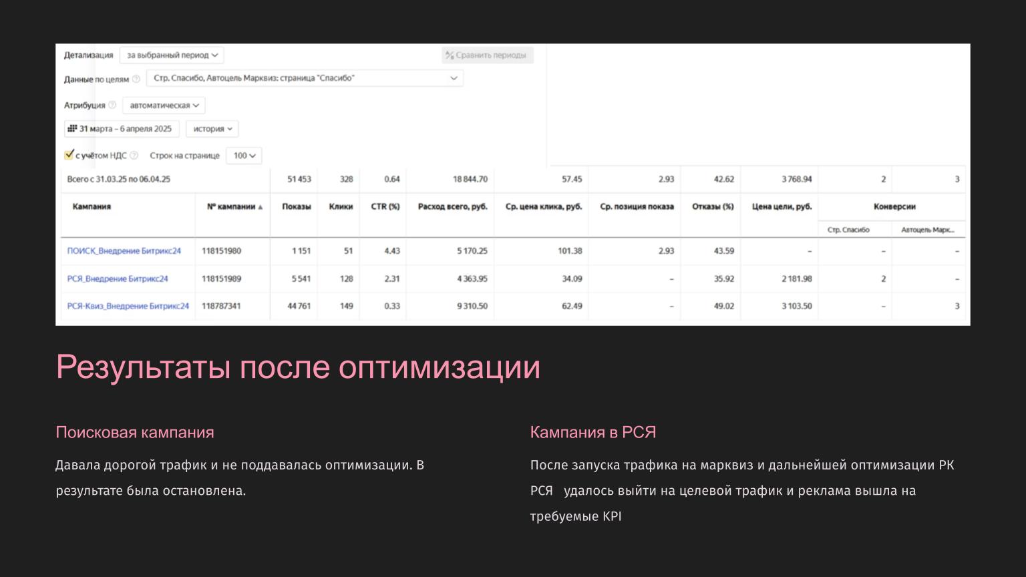
Task: Open rows-per-page dropdown showing 100
Action: click(244, 156)
